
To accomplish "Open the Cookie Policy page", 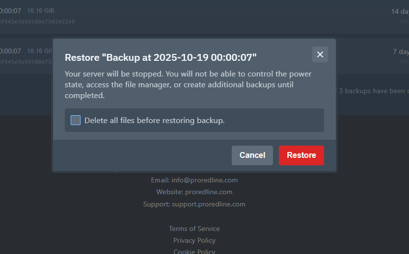I will (194, 251).
